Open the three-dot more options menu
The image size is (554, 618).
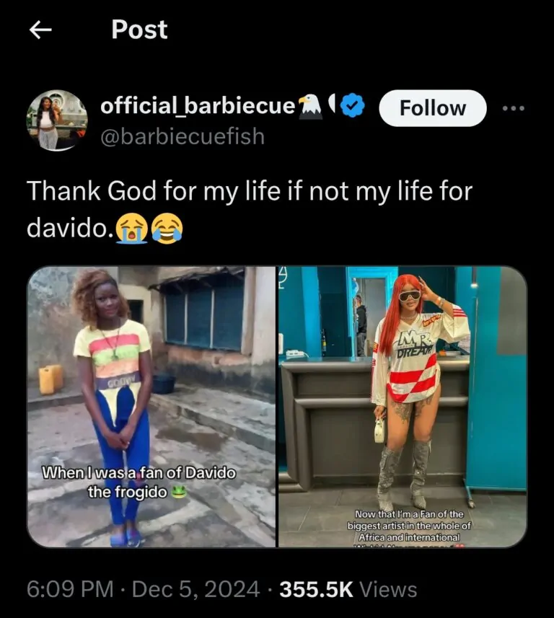(514, 109)
